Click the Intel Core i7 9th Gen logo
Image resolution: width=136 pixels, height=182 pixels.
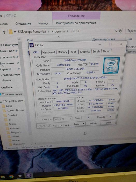click(111, 66)
